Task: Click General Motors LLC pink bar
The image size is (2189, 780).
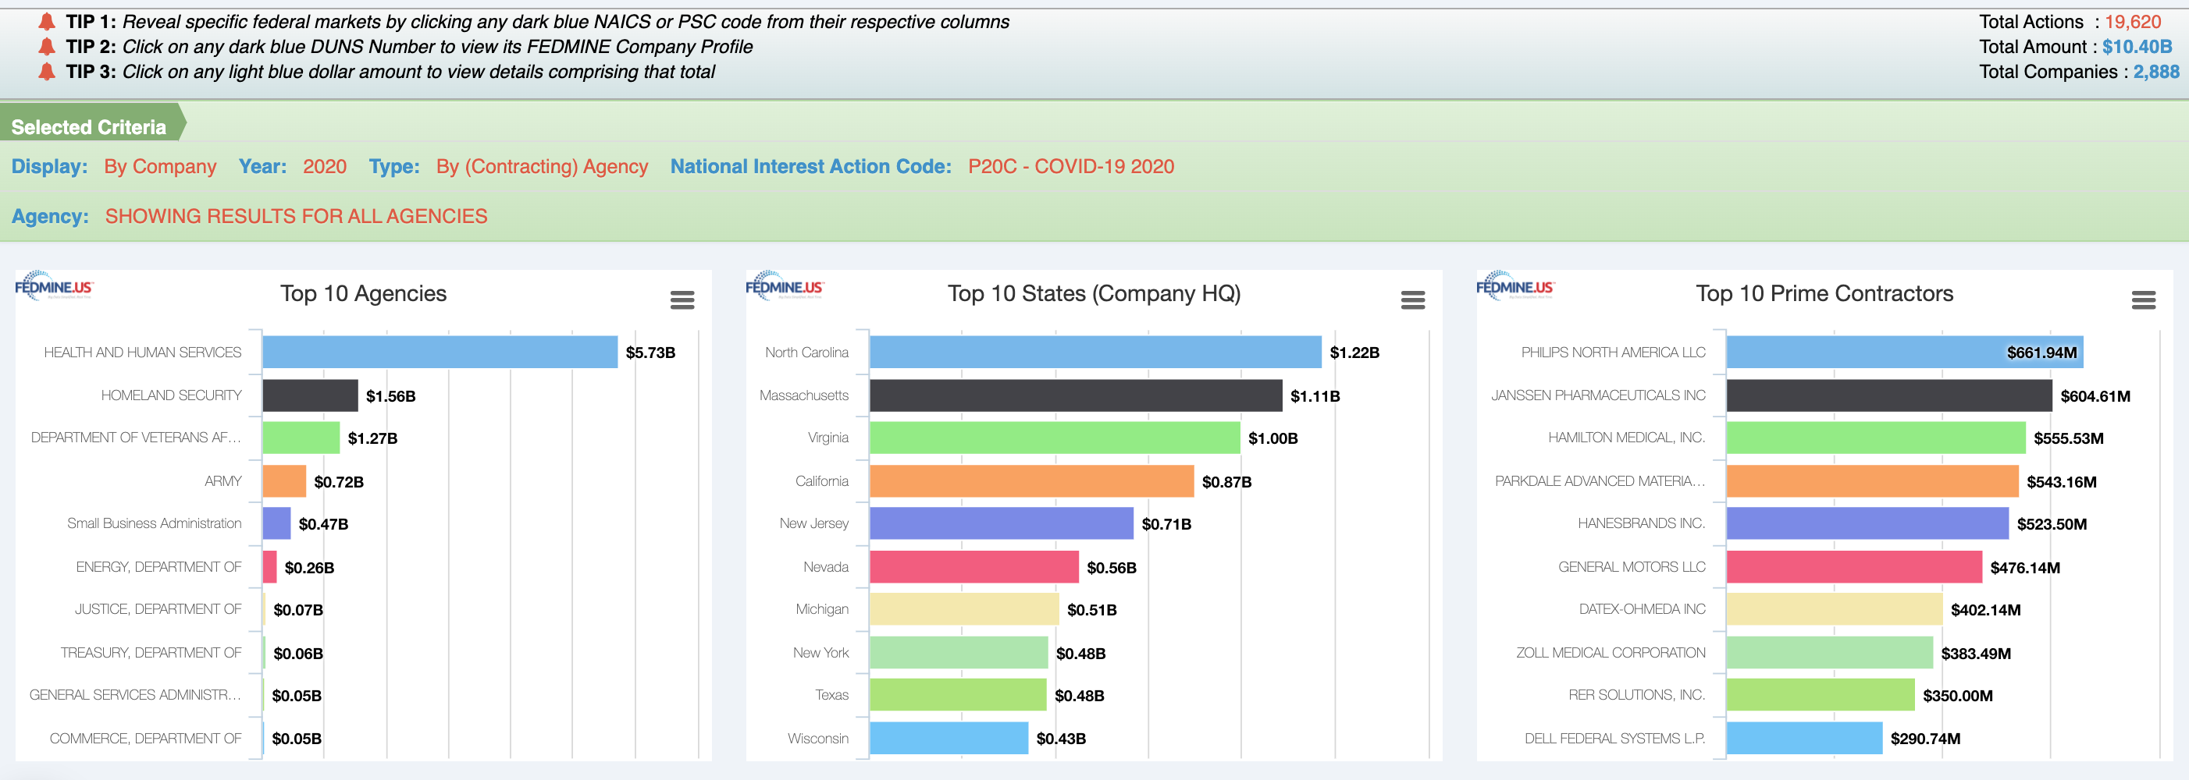Action: click(1854, 567)
